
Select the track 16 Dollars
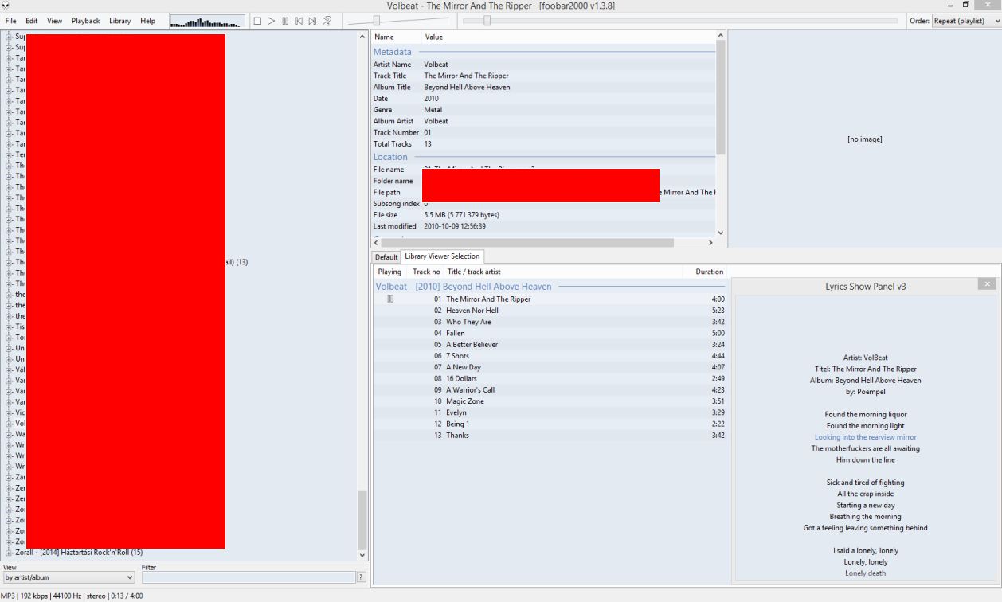(550, 378)
